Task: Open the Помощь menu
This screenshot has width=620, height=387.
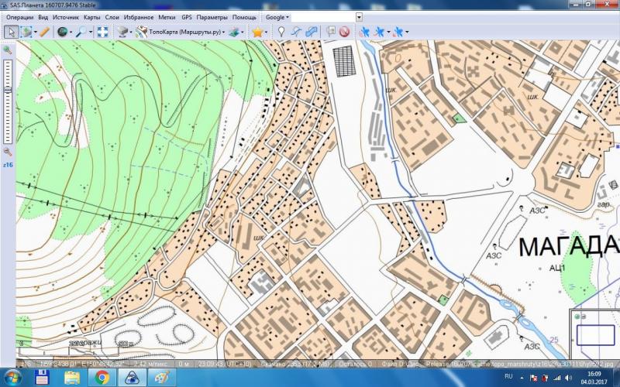Action: coord(245,16)
